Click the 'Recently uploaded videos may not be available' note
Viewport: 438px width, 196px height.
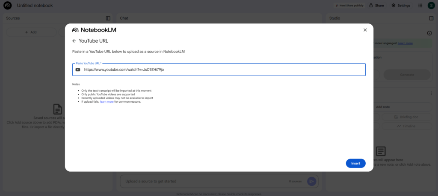click(117, 98)
